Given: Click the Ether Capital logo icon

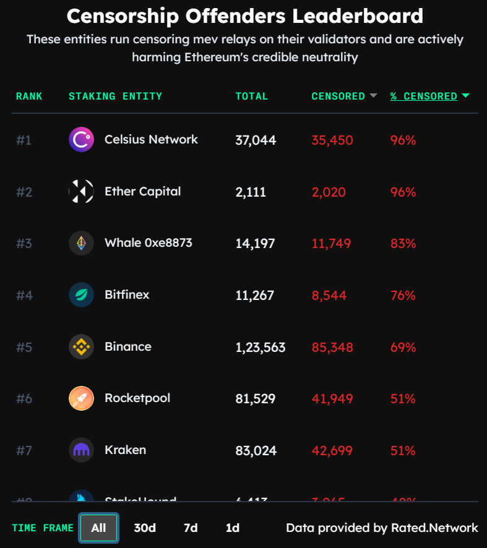Looking at the screenshot, I should [81, 192].
